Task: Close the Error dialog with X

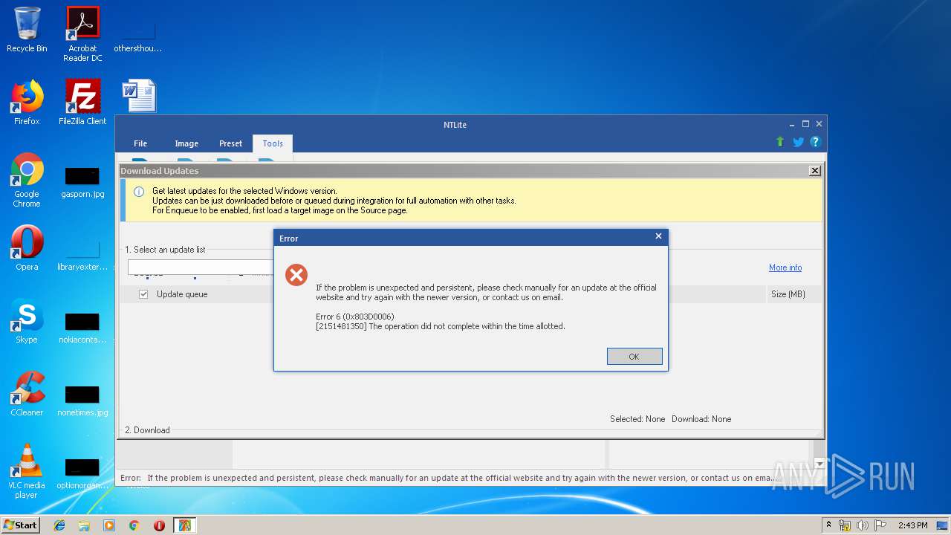Action: pyautogui.click(x=658, y=236)
